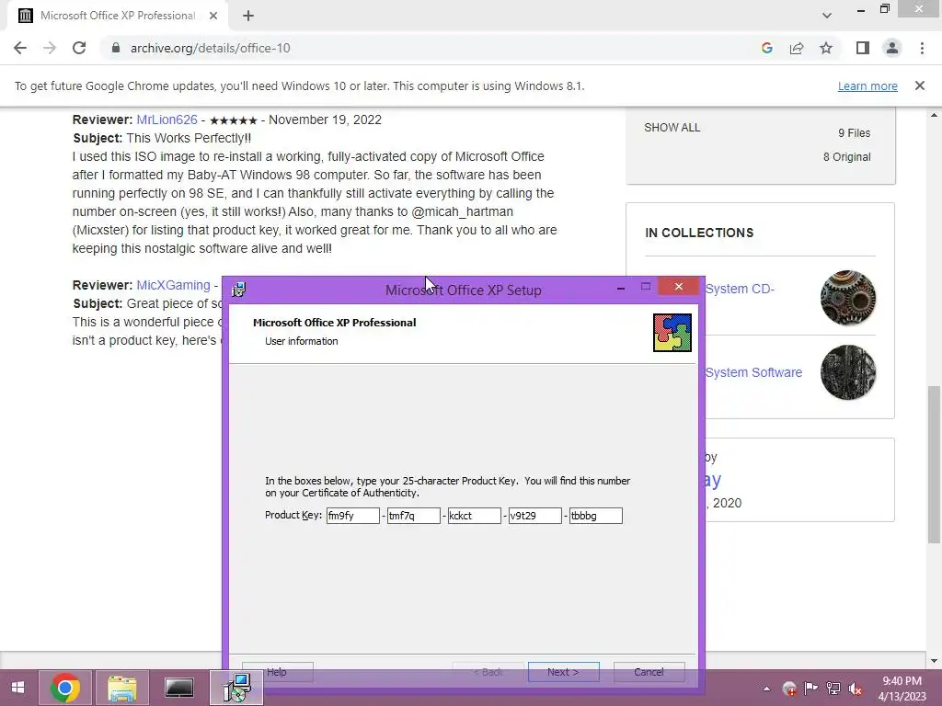942x706 pixels.
Task: Click the Office setup installer title icon
Action: [238, 290]
